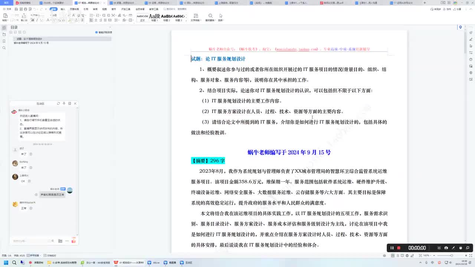Viewport: 475px width, 267px height.
Task: Open the 文件 (File) menu
Action: pos(7,9)
